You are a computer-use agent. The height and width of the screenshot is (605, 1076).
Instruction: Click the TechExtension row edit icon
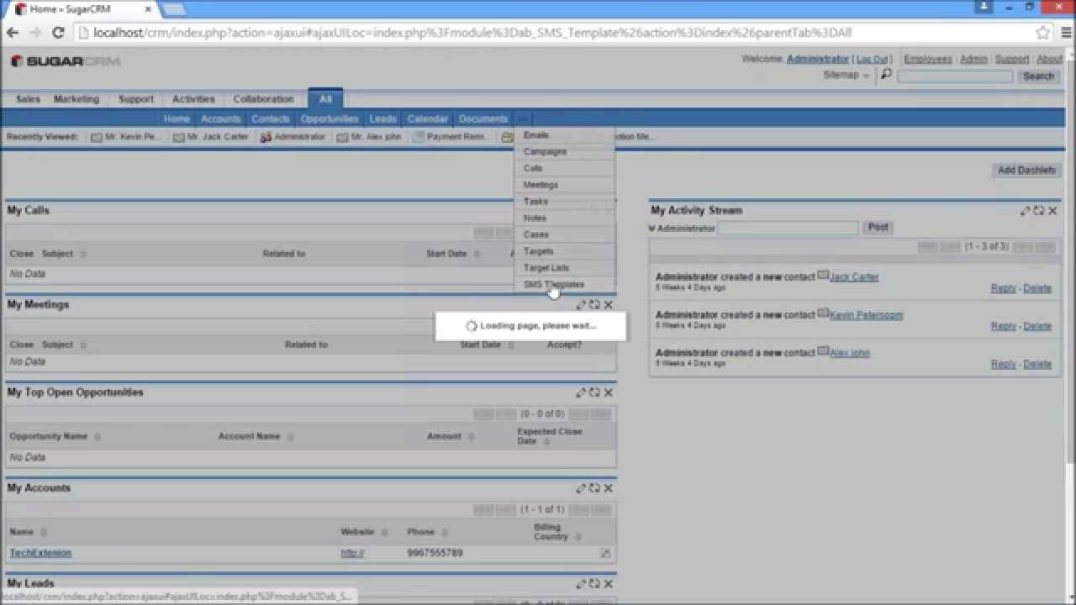pos(605,553)
